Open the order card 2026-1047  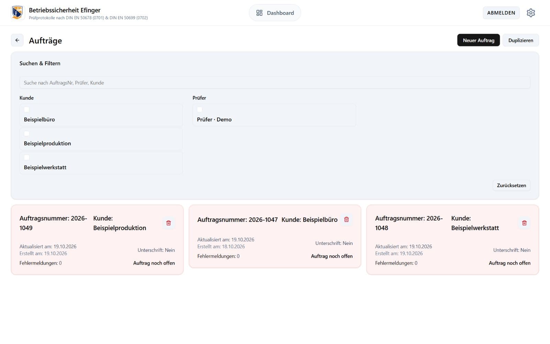(x=275, y=236)
